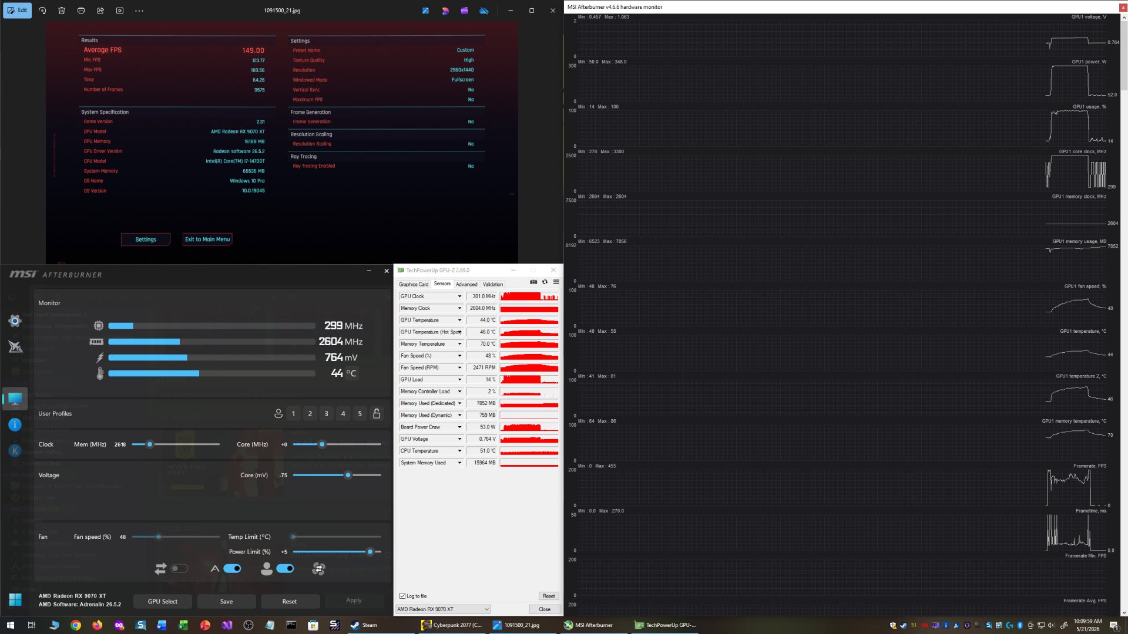Image resolution: width=1128 pixels, height=634 pixels.
Task: Open the Memory Temperature sensor dropdown
Action: pos(459,344)
